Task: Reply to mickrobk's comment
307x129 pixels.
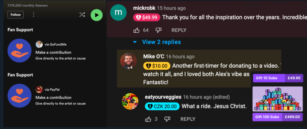Action: click(x=179, y=30)
